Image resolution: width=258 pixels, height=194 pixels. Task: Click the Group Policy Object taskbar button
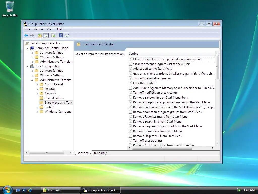(101, 190)
